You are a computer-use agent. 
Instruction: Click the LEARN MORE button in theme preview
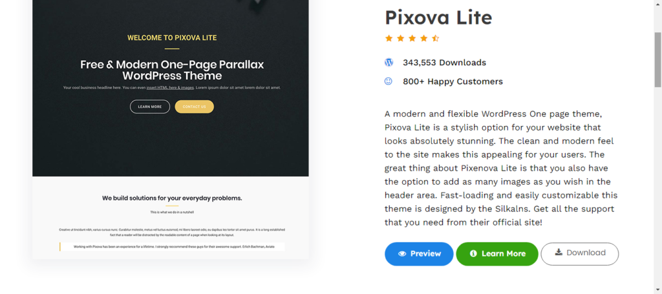[150, 107]
